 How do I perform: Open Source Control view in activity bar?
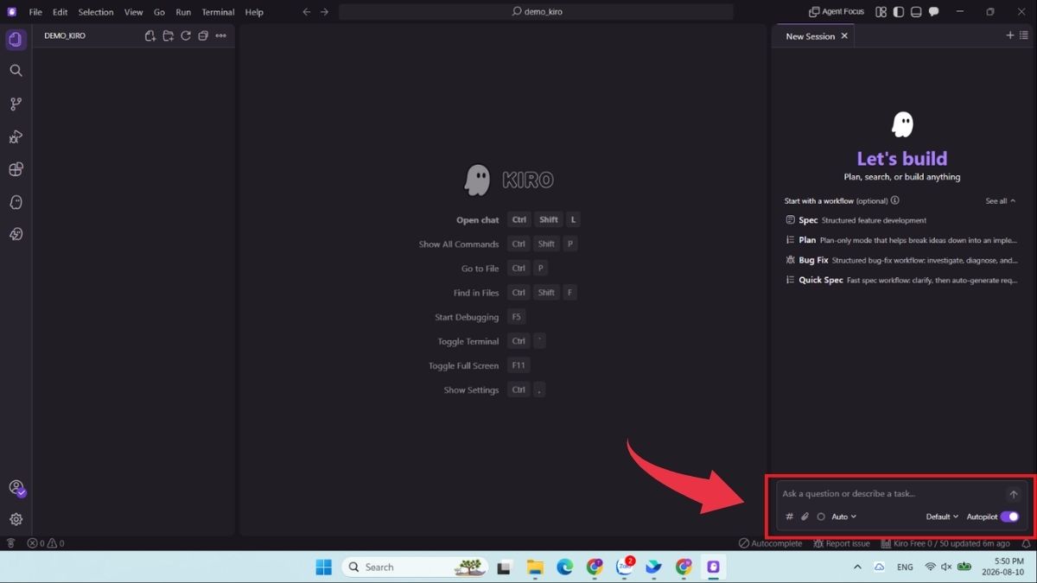point(16,104)
